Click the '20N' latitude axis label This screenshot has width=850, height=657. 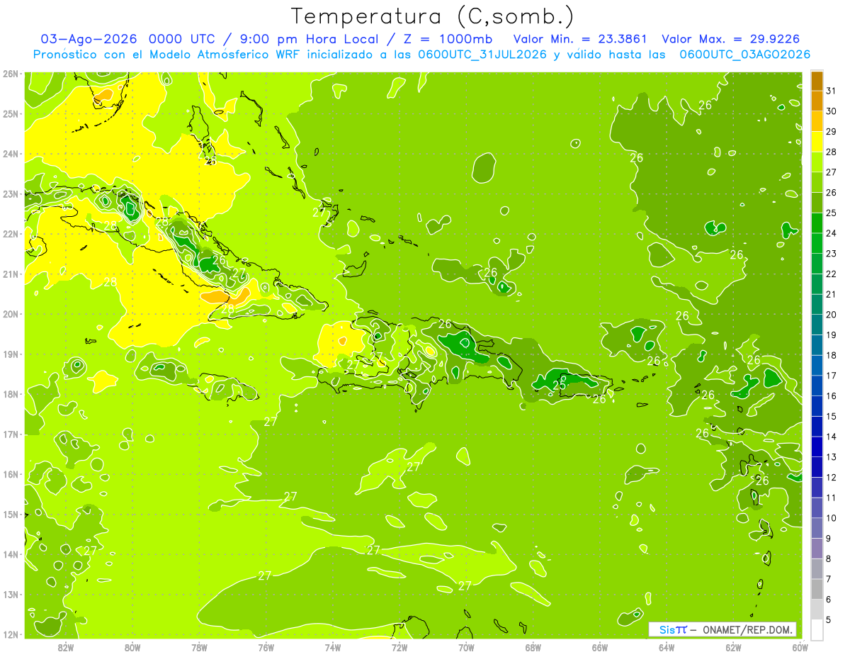click(x=11, y=314)
